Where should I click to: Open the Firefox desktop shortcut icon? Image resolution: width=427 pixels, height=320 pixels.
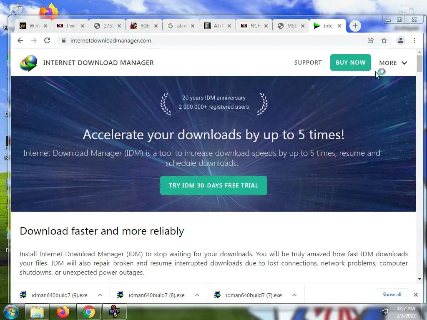click(49, 11)
